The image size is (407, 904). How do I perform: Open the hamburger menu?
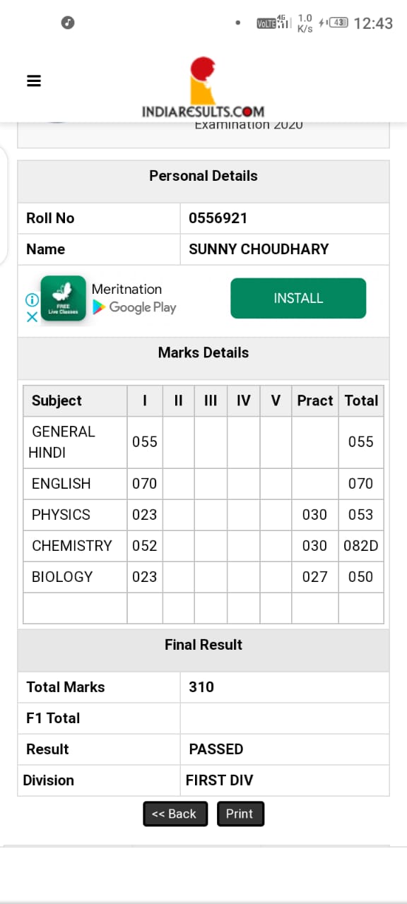coord(34,81)
